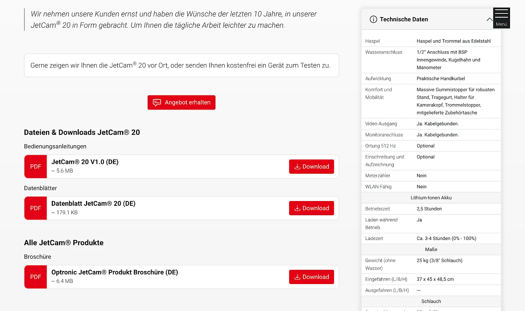Click the speech bubble icon in Angebot erhalten
Viewport: 525px width, 311px height.
point(157,102)
